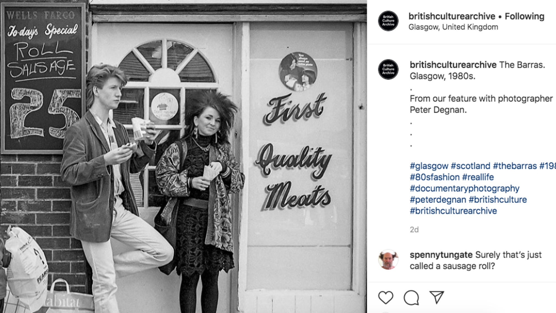Open the #documentaryphotography hashtag
The height and width of the screenshot is (313, 556).
tap(464, 188)
